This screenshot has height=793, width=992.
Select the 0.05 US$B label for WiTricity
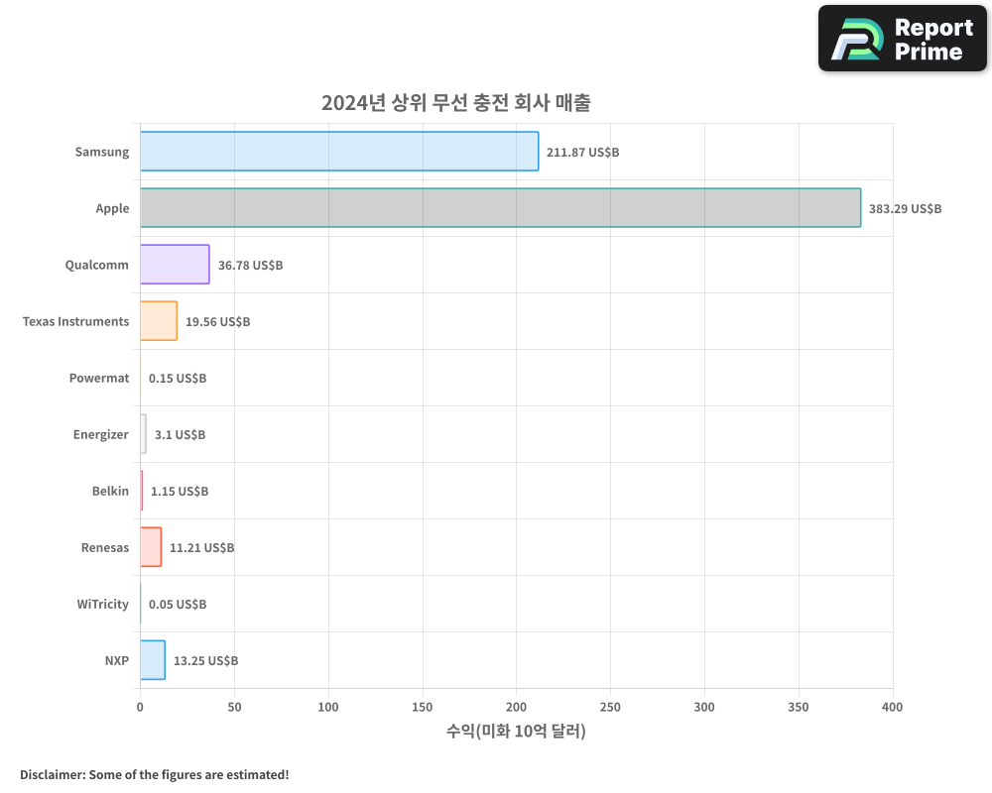179,604
